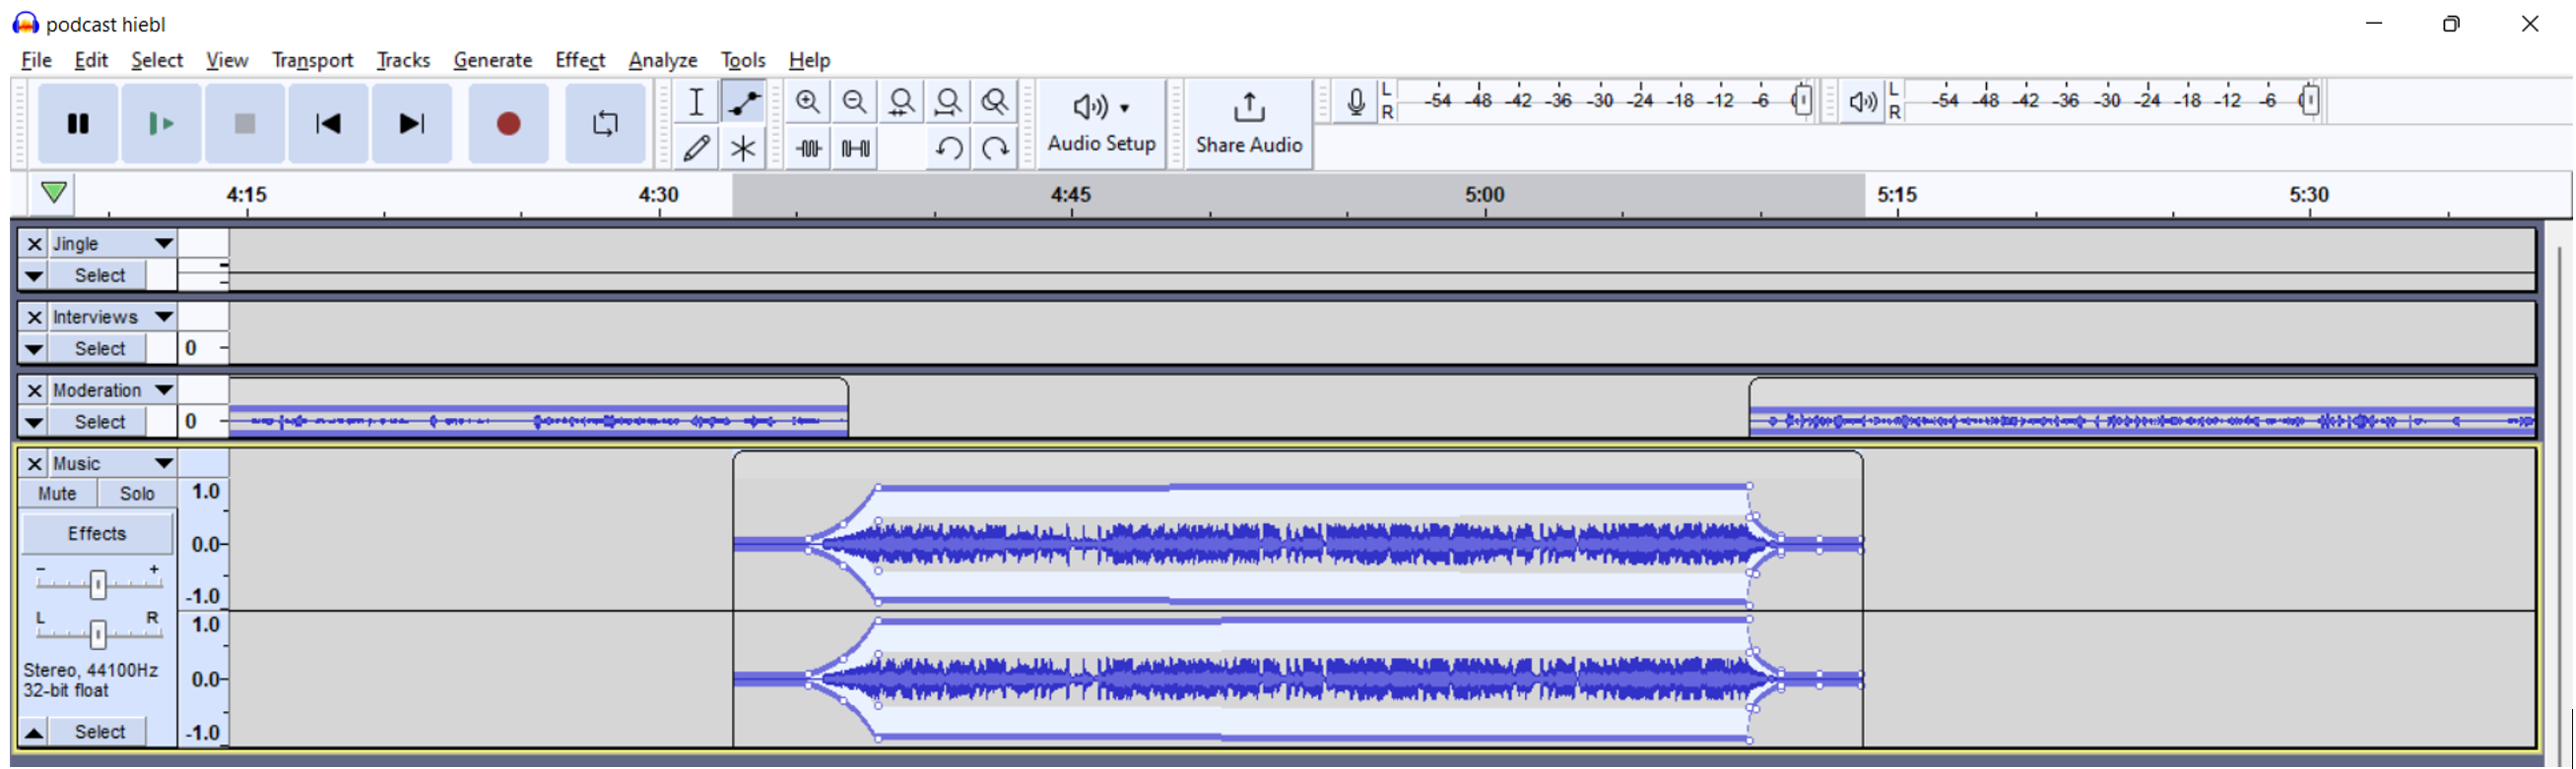Close the Moderation track
The image size is (2576, 769).
pos(34,390)
